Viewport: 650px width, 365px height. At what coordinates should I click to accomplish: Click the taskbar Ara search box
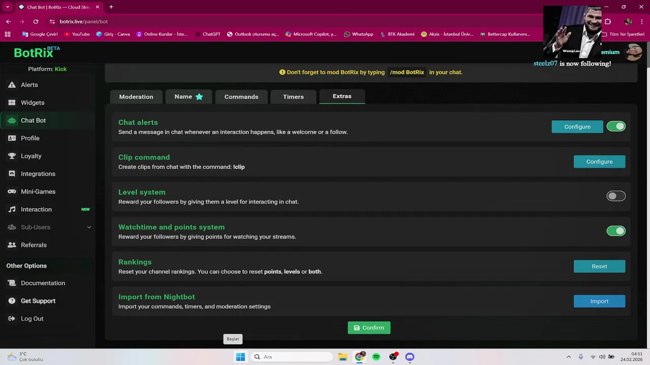point(291,357)
